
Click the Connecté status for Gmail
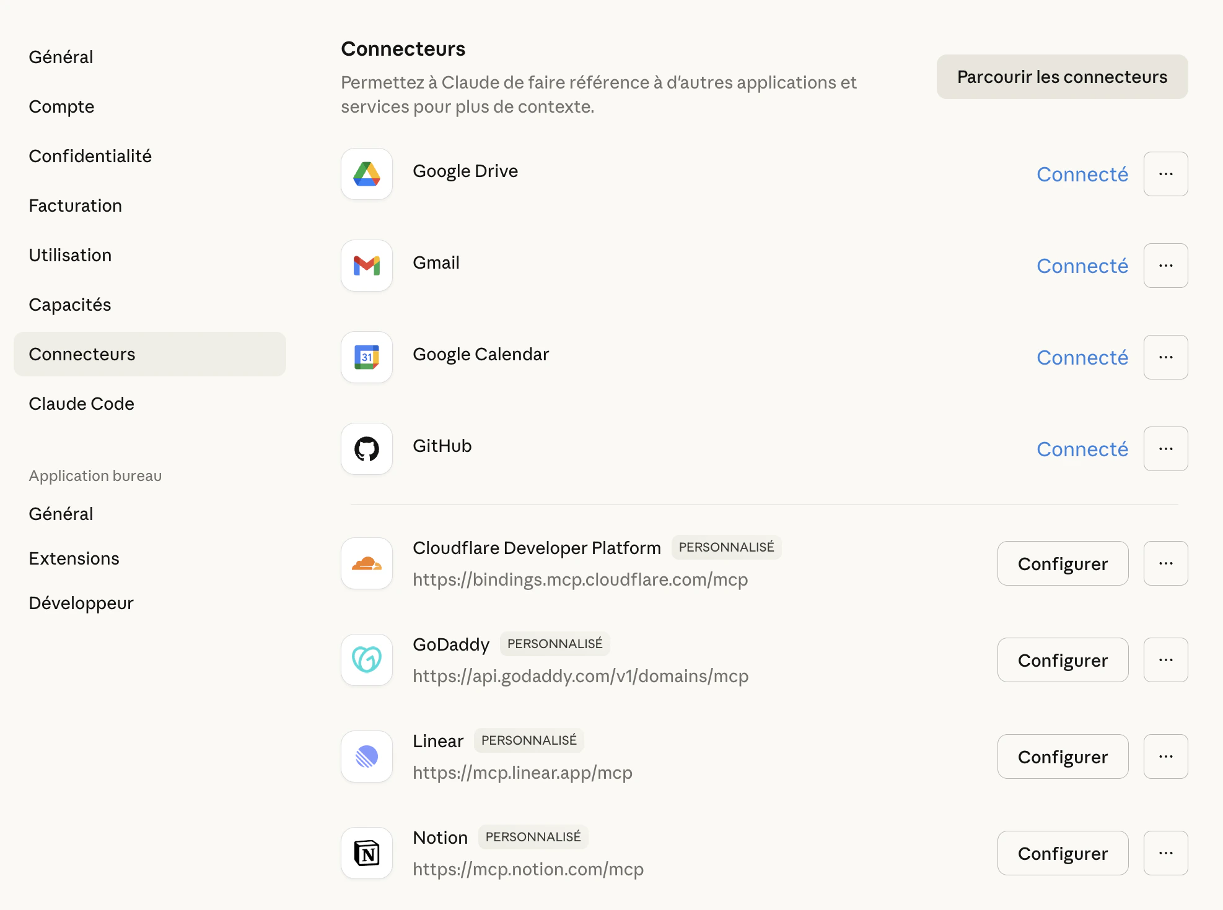(1082, 266)
